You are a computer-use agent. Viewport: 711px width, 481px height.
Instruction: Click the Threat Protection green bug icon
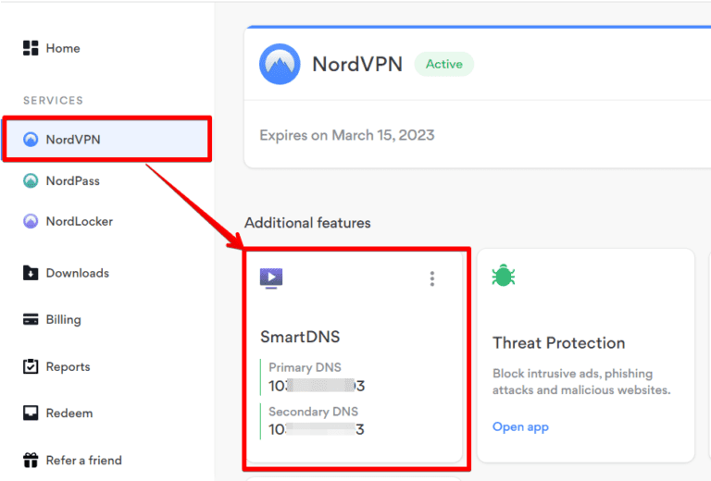coord(504,275)
